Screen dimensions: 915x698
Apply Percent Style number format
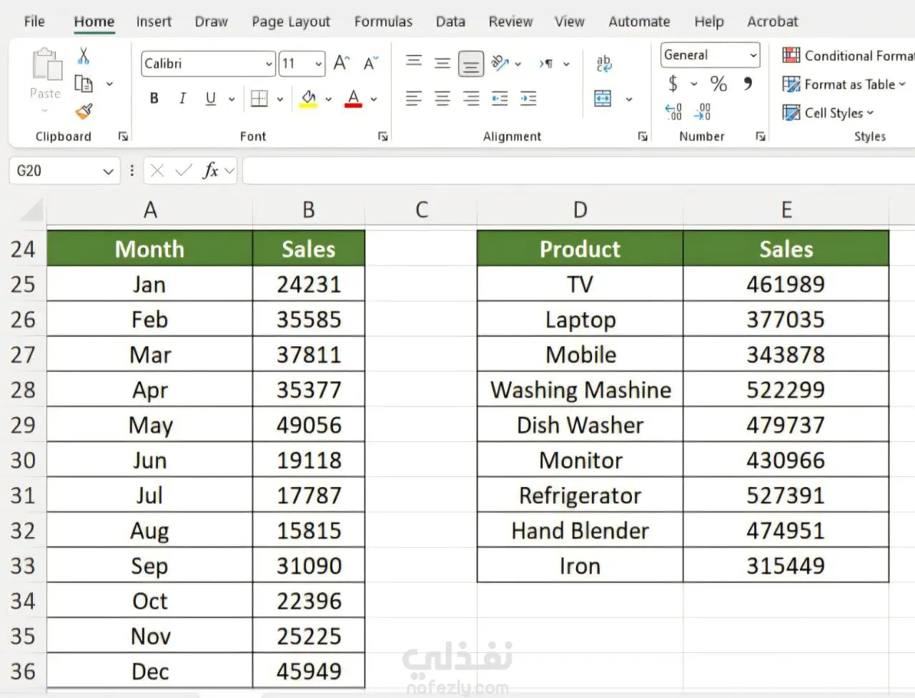click(718, 84)
